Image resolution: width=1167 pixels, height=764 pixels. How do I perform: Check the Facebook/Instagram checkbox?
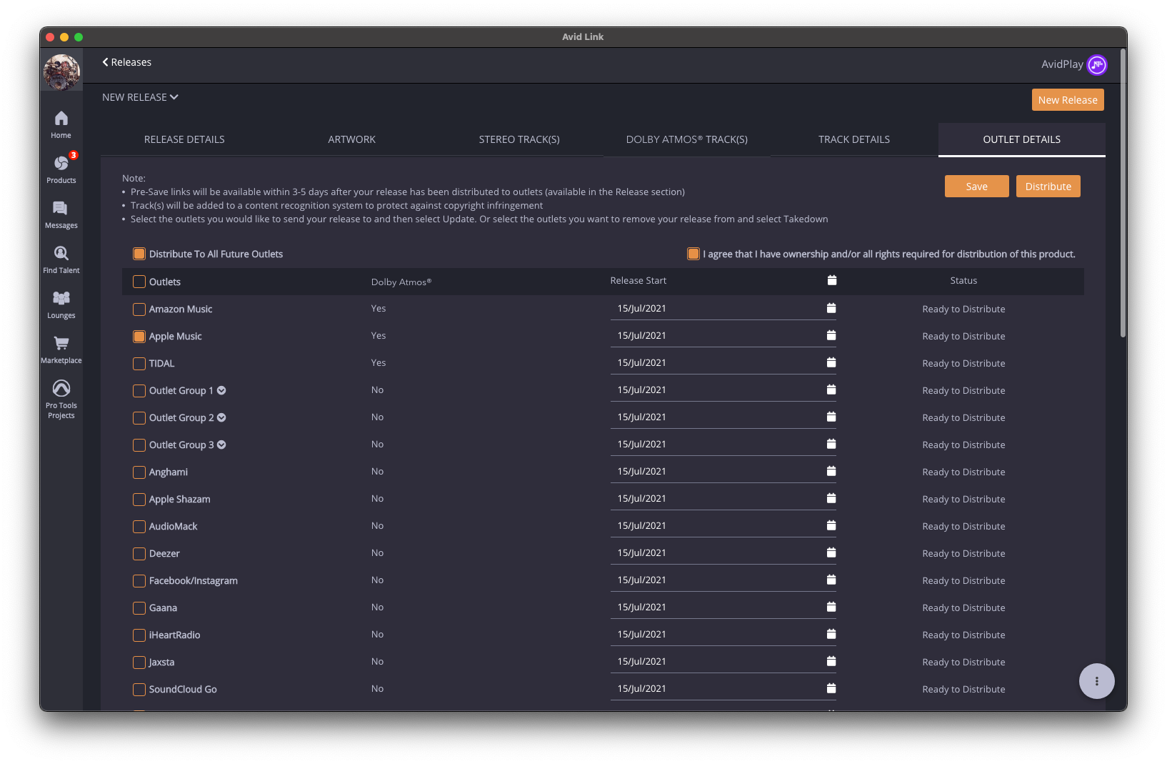coord(139,581)
